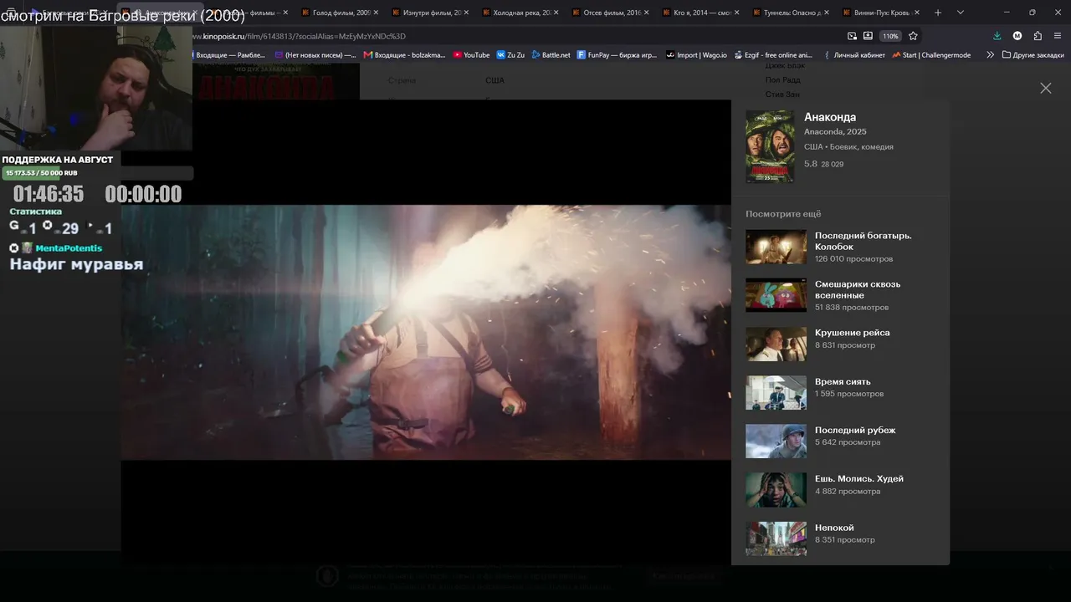
Task: Open the Start | Challengermode bookmark
Action: tap(932, 55)
